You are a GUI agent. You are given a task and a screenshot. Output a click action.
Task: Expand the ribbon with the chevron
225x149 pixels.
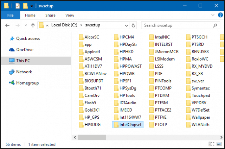point(213,15)
